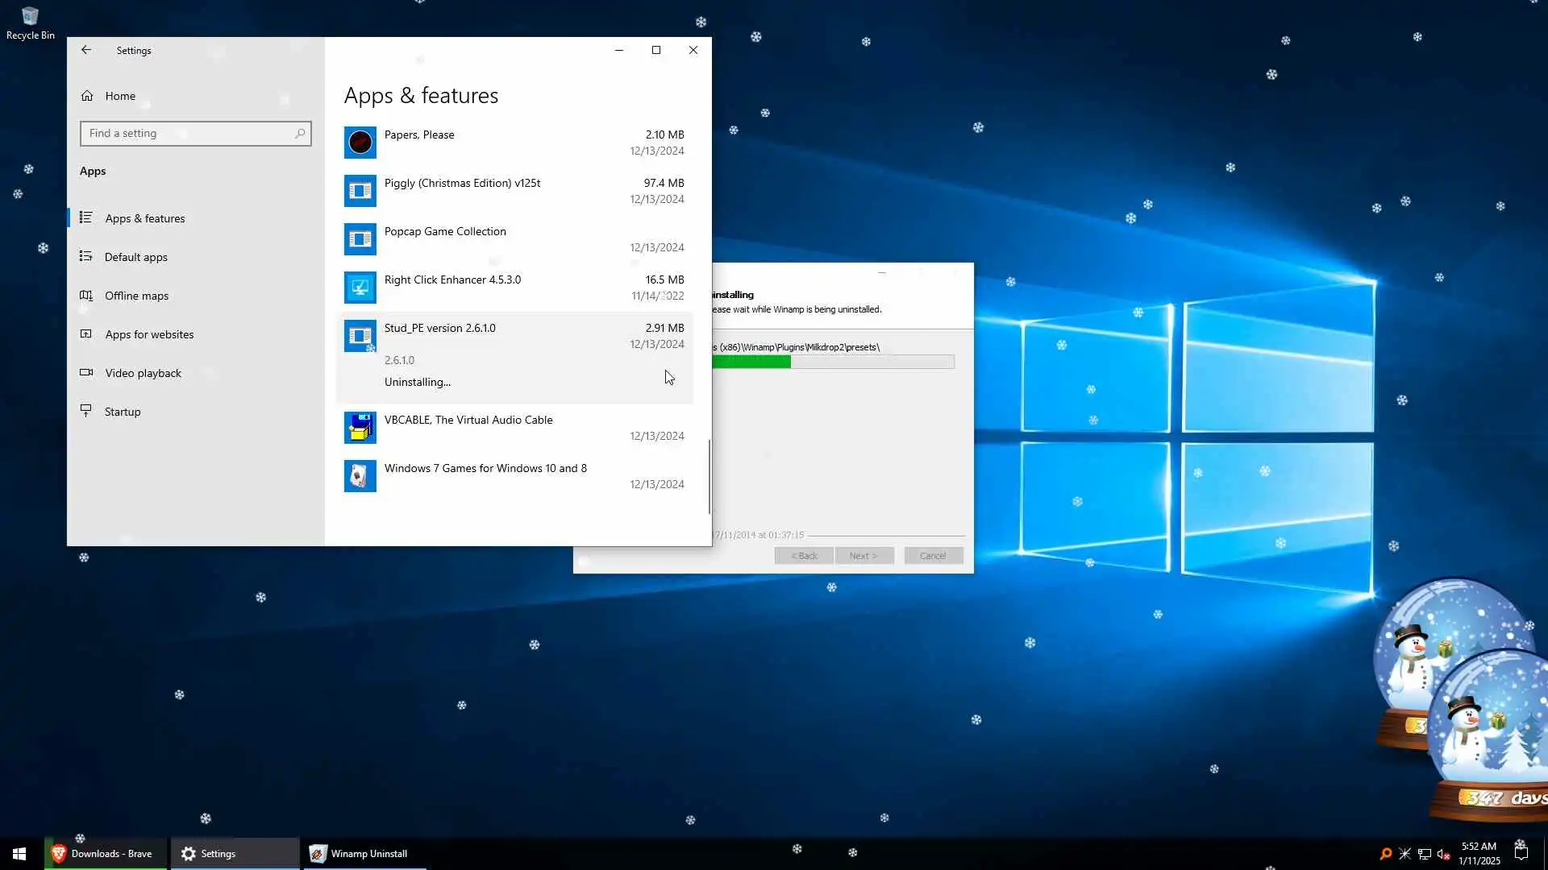Click Cancel in Winamp uninstaller
Viewport: 1548px width, 870px height.
pos(933,556)
